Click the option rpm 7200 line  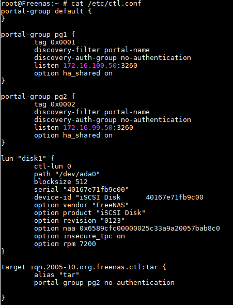pos(65,244)
